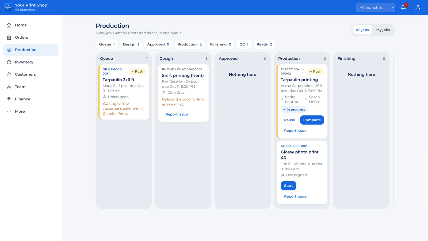Click the Grateful Prints logo icon
This screenshot has height=241, width=428.
tap(8, 7)
